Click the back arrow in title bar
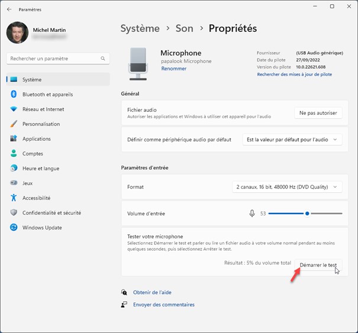 pos(9,9)
